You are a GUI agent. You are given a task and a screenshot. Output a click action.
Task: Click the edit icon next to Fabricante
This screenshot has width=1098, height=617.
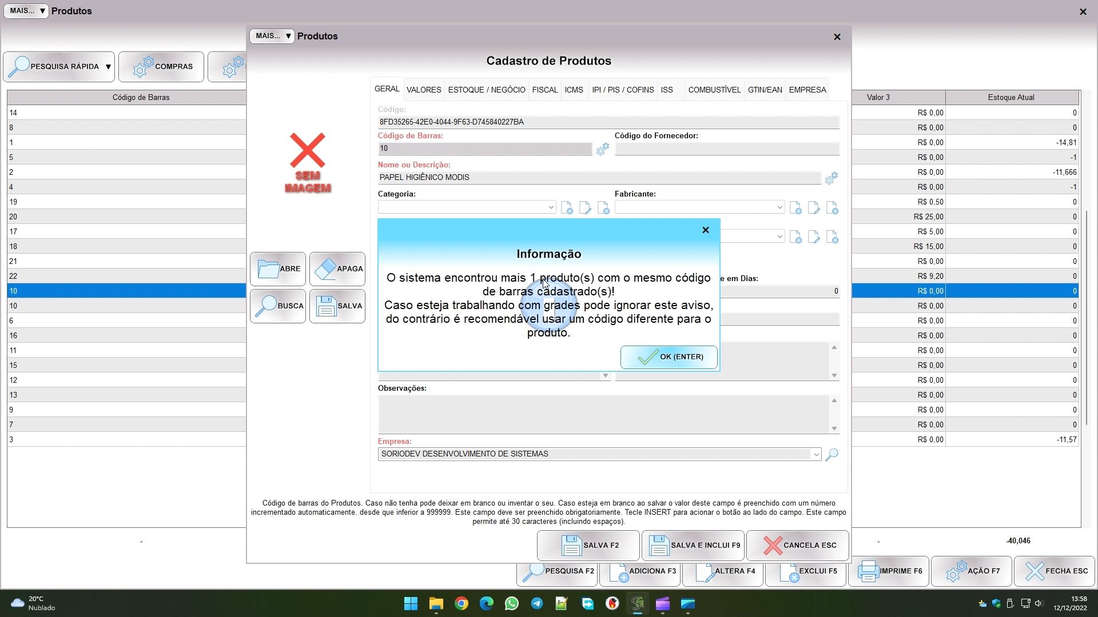(813, 208)
